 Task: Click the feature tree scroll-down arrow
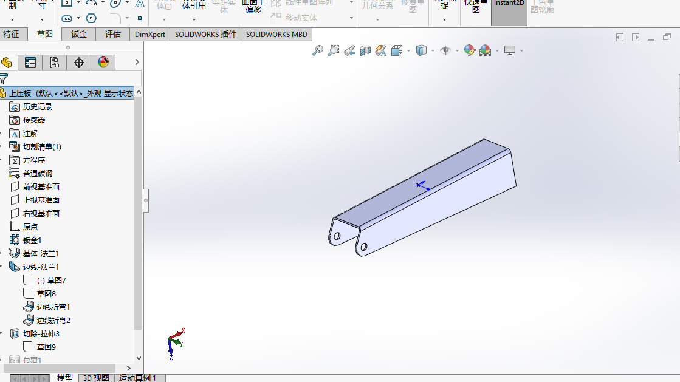click(139, 358)
